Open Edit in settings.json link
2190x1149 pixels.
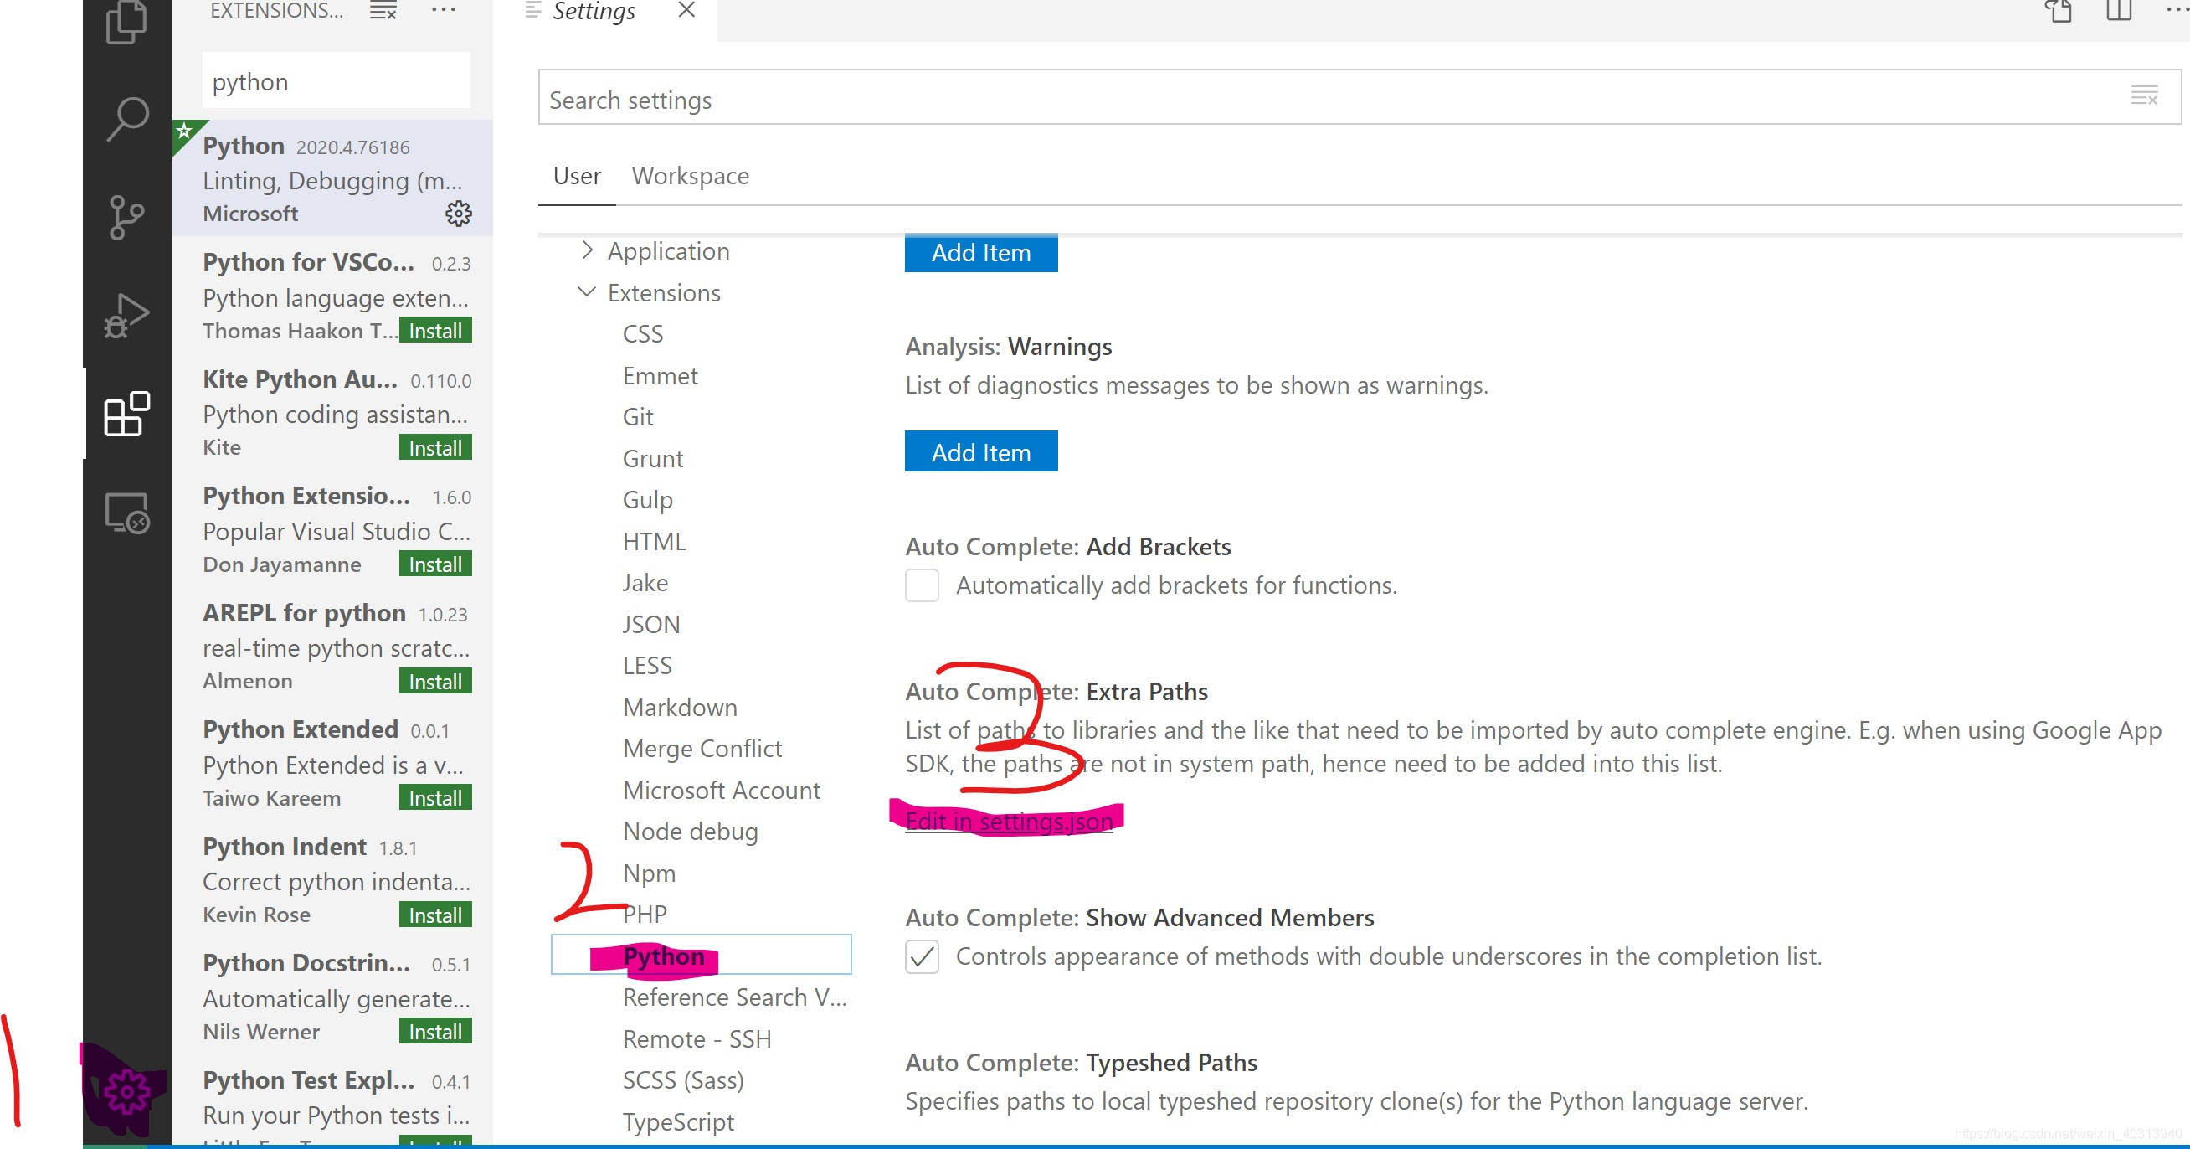[1009, 821]
